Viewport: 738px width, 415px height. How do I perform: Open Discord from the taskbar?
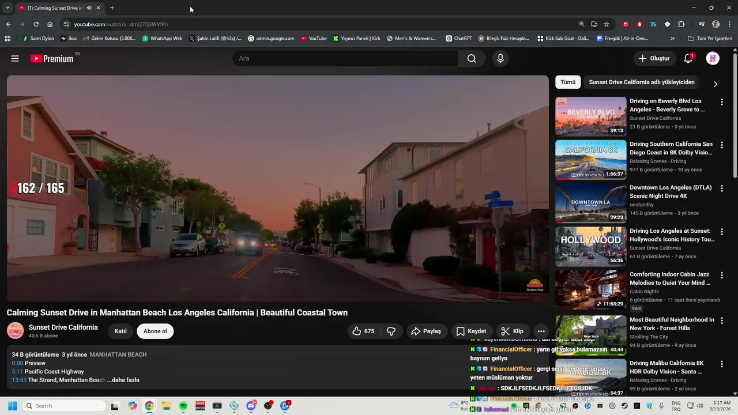pyautogui.click(x=251, y=406)
